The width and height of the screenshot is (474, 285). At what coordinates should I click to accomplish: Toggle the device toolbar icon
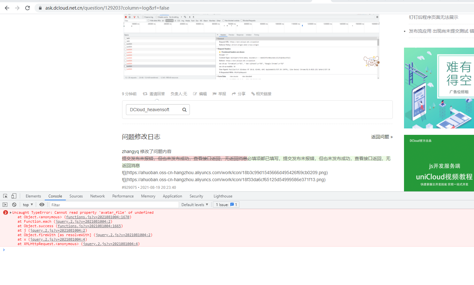click(x=14, y=196)
